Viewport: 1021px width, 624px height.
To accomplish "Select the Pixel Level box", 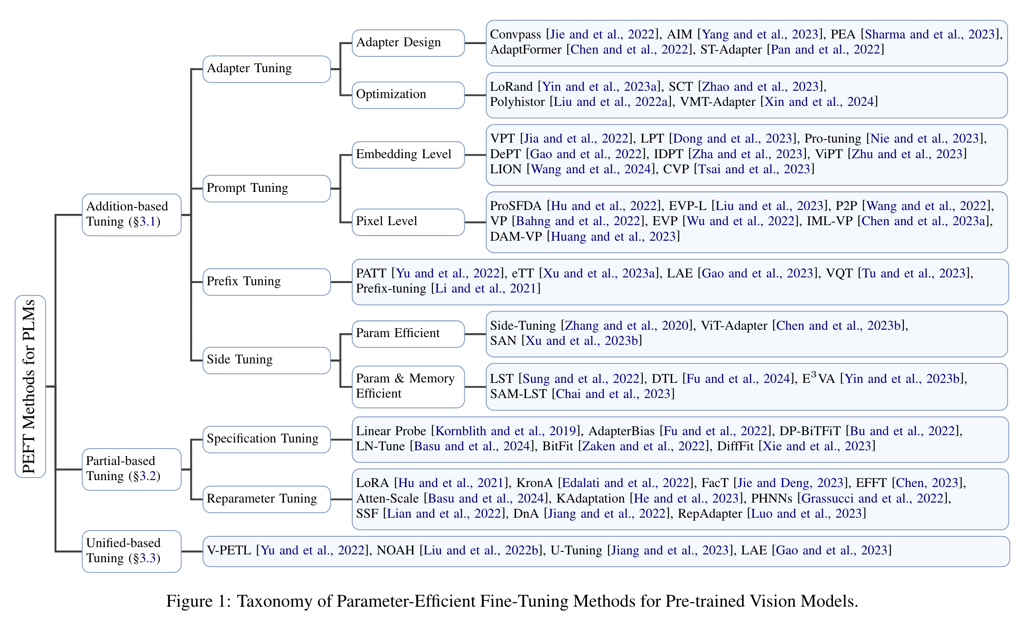I will click(408, 222).
